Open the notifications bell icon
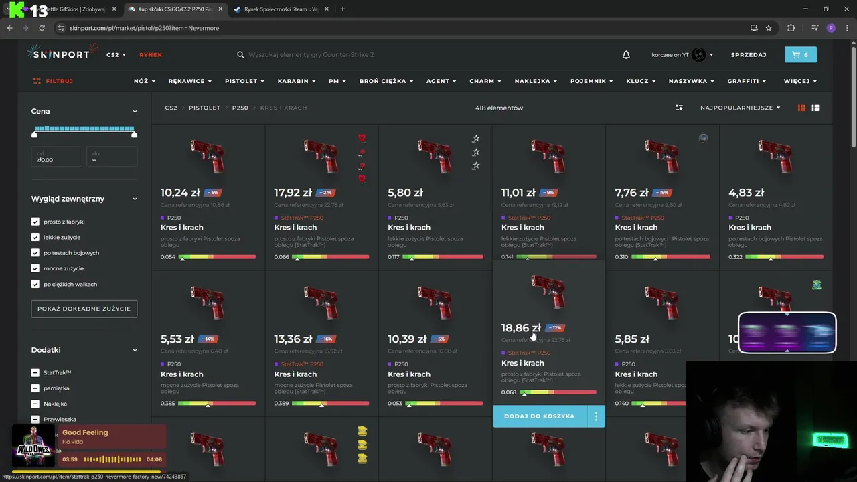This screenshot has height=482, width=857. click(x=626, y=55)
